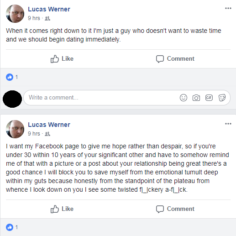Screen dimensions: 236x236
Task: Open options menu on the second post
Action: (x=228, y=124)
